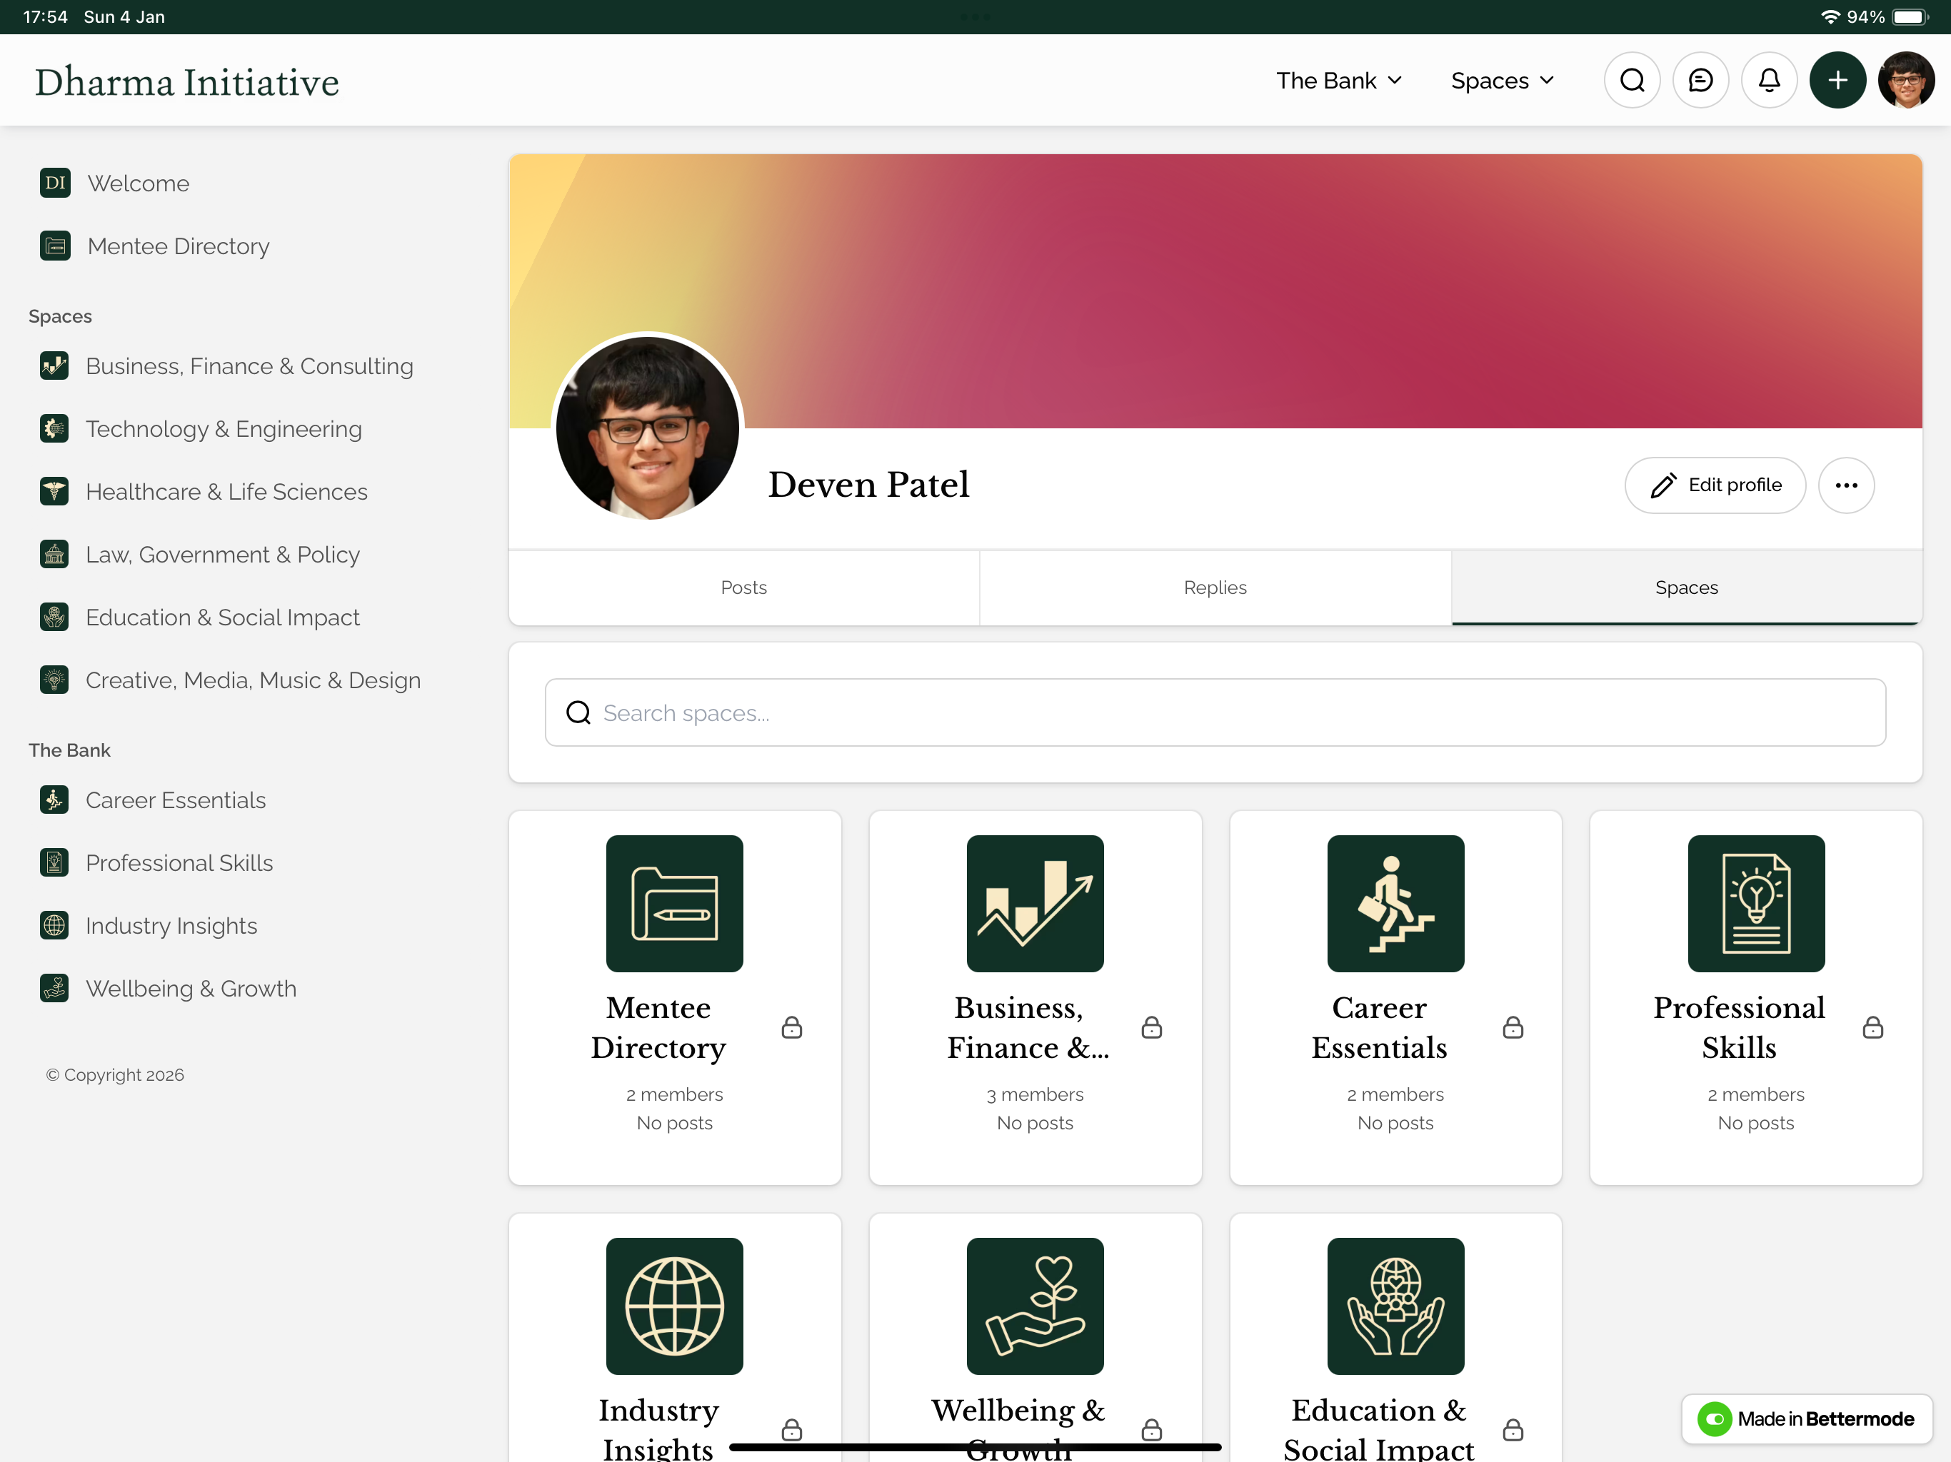Open Healthcare & Life Sciences space link

coord(226,490)
